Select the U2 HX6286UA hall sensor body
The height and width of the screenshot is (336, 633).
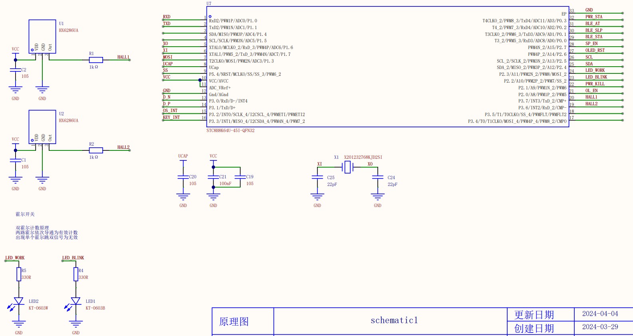point(42,127)
